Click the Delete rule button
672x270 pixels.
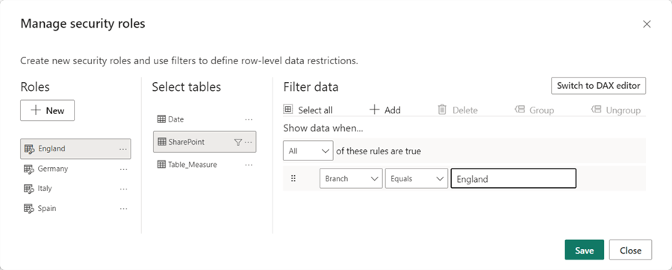tap(457, 110)
